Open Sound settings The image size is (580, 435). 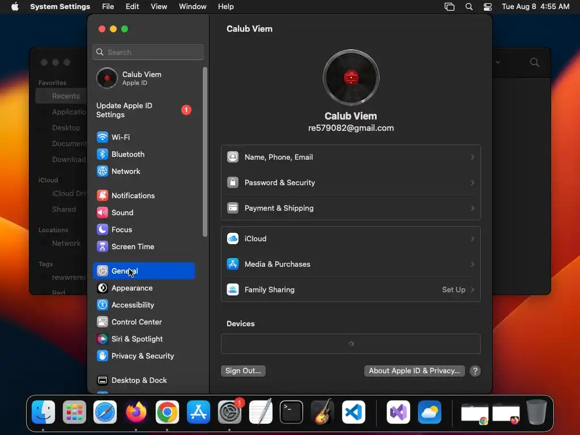pyautogui.click(x=143, y=213)
